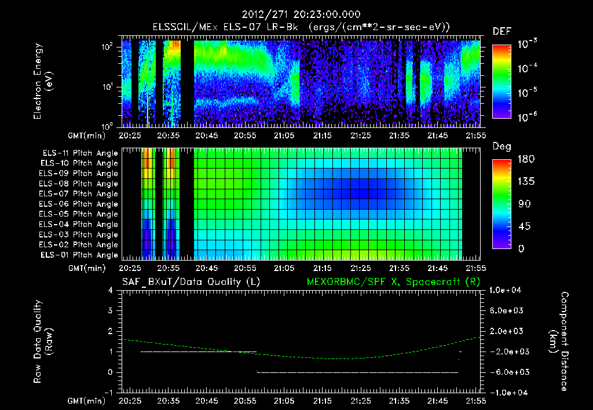Click the 10^2 tick on energy axis
This screenshot has width=593, height=410.
107,47
